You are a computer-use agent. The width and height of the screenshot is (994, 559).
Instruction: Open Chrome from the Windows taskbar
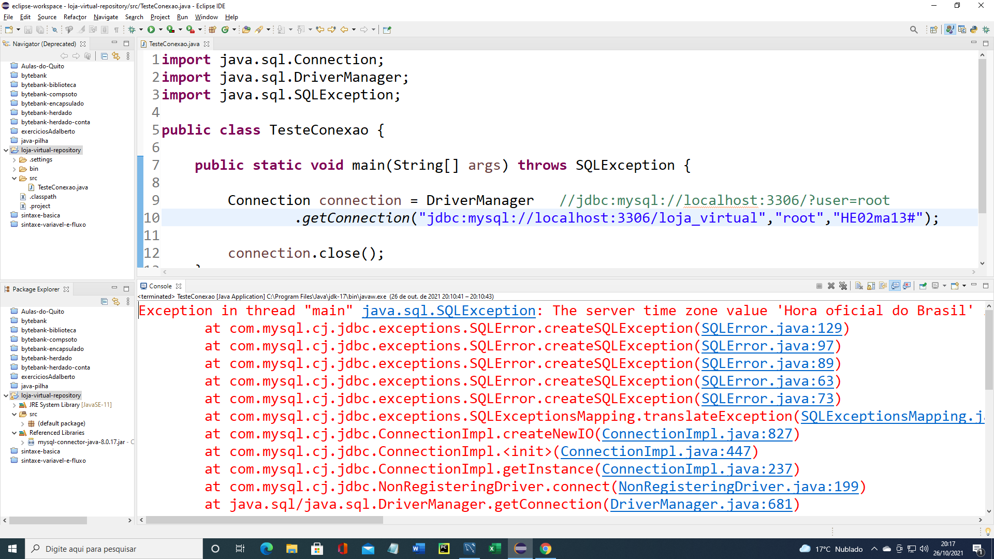tap(546, 549)
